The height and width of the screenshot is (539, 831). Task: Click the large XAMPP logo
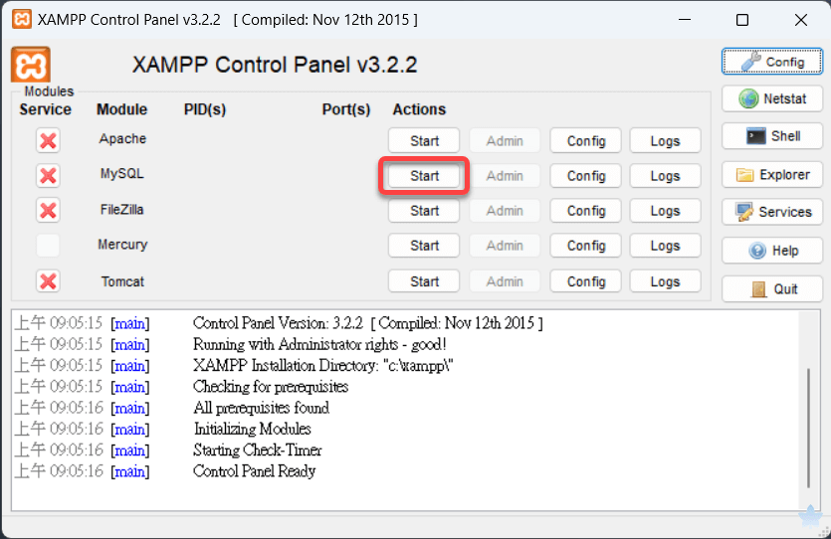click(31, 65)
